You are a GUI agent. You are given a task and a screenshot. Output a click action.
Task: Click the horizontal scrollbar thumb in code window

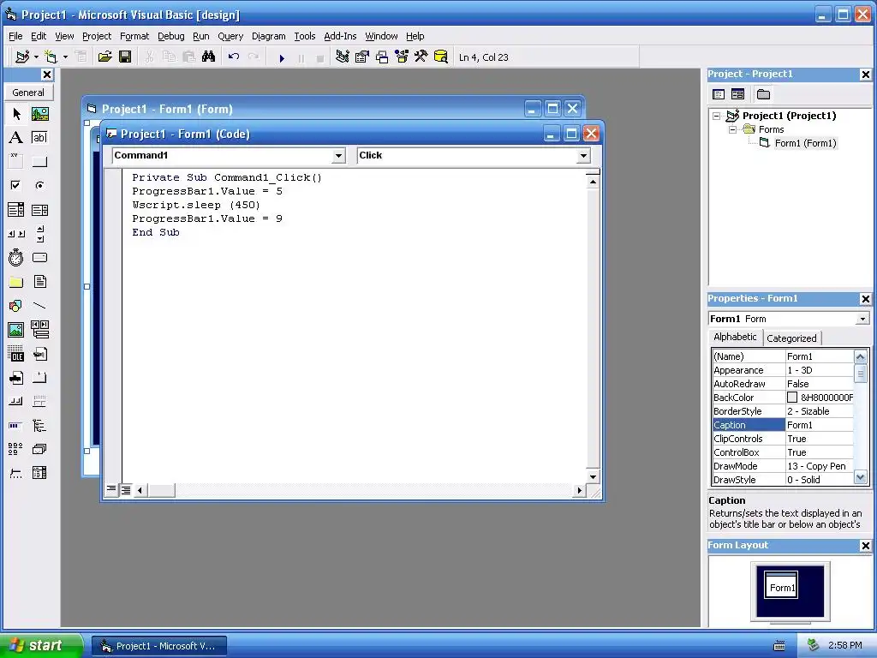click(161, 491)
